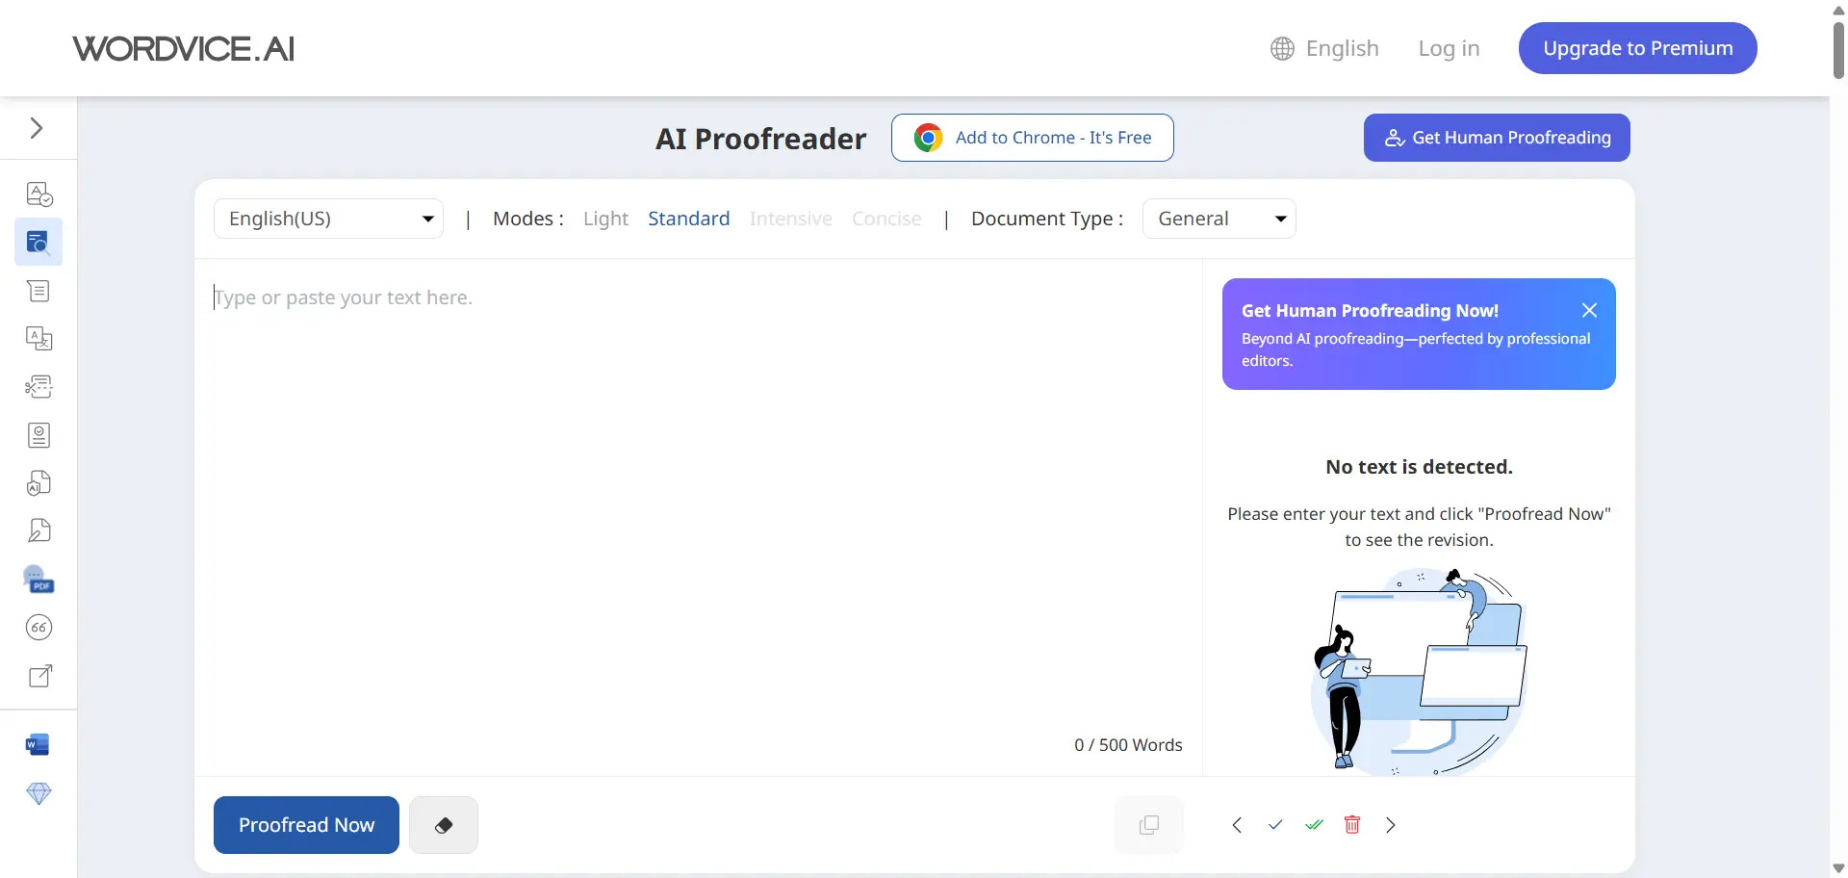Screen dimensions: 1848x878
Task: Click the Proofread Now button
Action: 306,825
